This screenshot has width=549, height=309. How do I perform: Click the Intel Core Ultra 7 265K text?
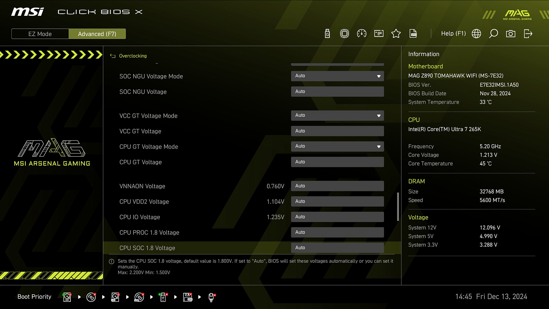[x=445, y=129]
